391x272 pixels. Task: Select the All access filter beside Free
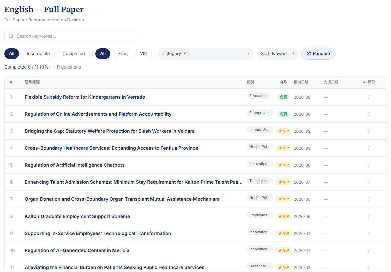click(x=103, y=54)
